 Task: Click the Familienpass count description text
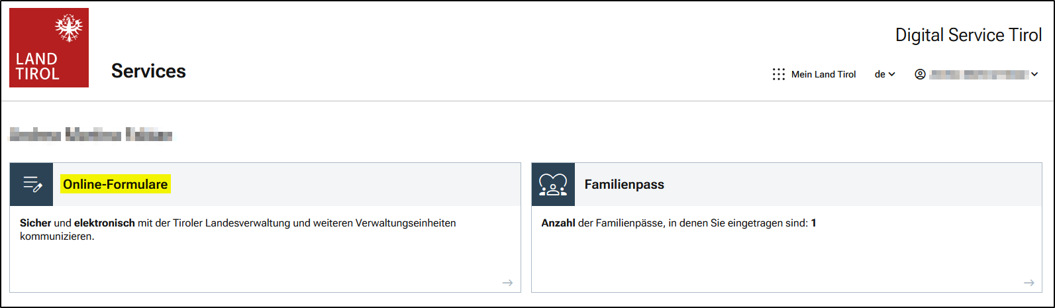[x=678, y=223]
